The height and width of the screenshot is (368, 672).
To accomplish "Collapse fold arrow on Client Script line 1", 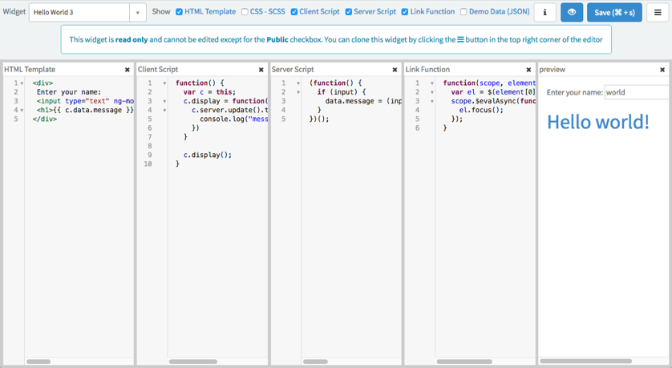I will [x=164, y=83].
